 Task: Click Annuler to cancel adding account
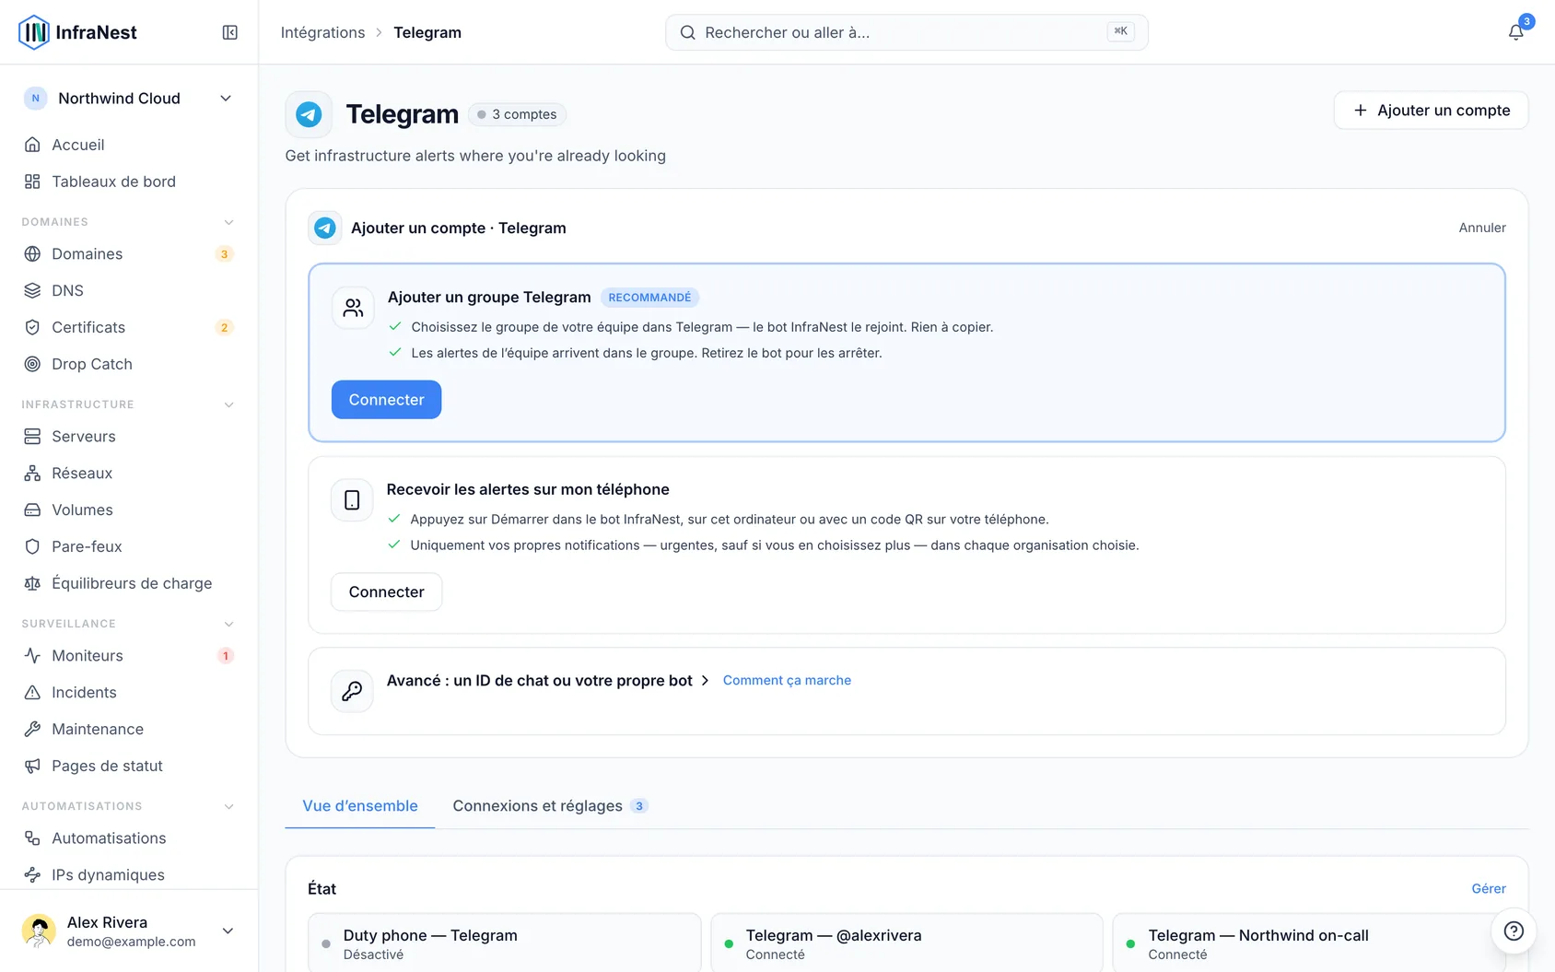1482,228
